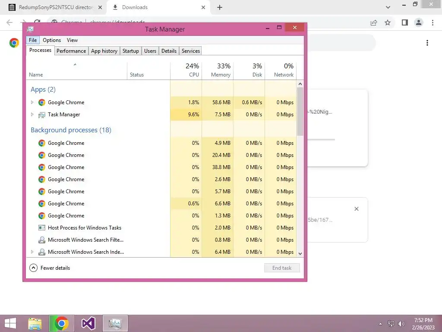Click the 0.6 MB/s disk cell
442x332 pixels.
[249, 102]
